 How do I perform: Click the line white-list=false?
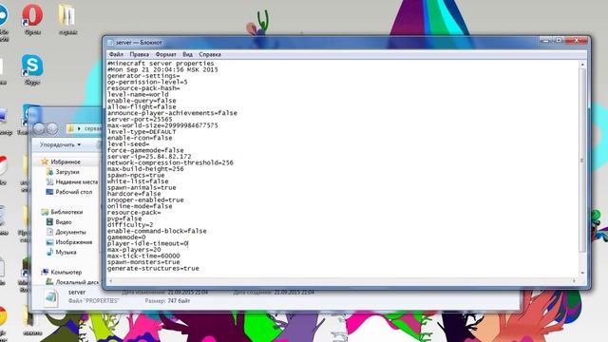[138, 181]
